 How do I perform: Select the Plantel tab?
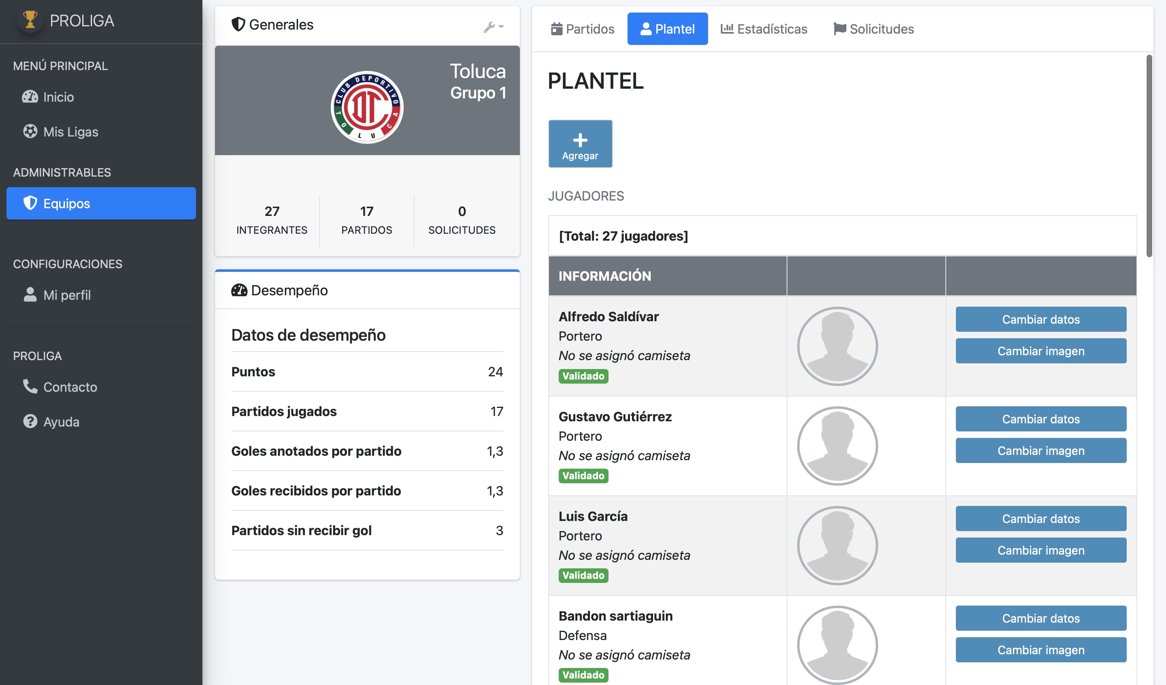[x=667, y=29]
